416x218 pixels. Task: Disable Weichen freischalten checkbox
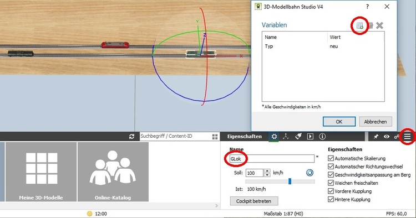coord(331,183)
